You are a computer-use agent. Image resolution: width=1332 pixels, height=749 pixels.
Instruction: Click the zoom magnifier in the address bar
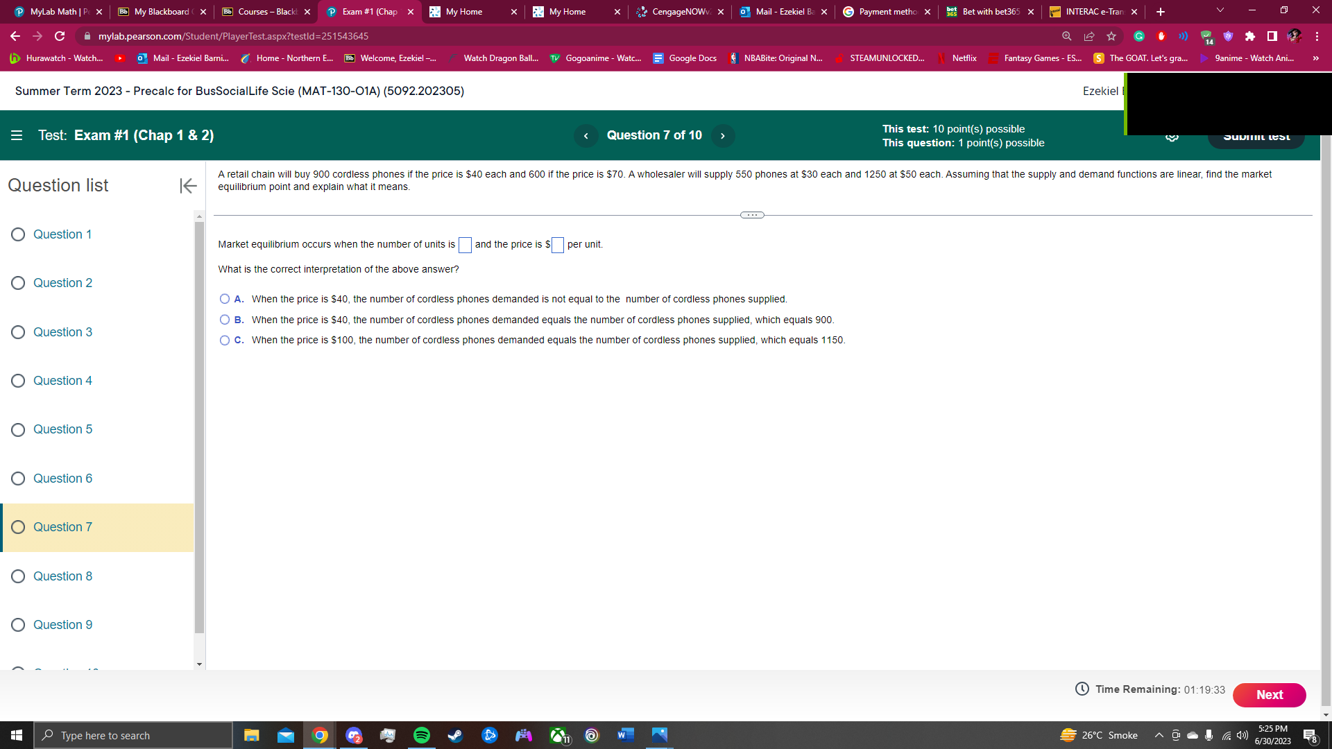click(x=1067, y=36)
